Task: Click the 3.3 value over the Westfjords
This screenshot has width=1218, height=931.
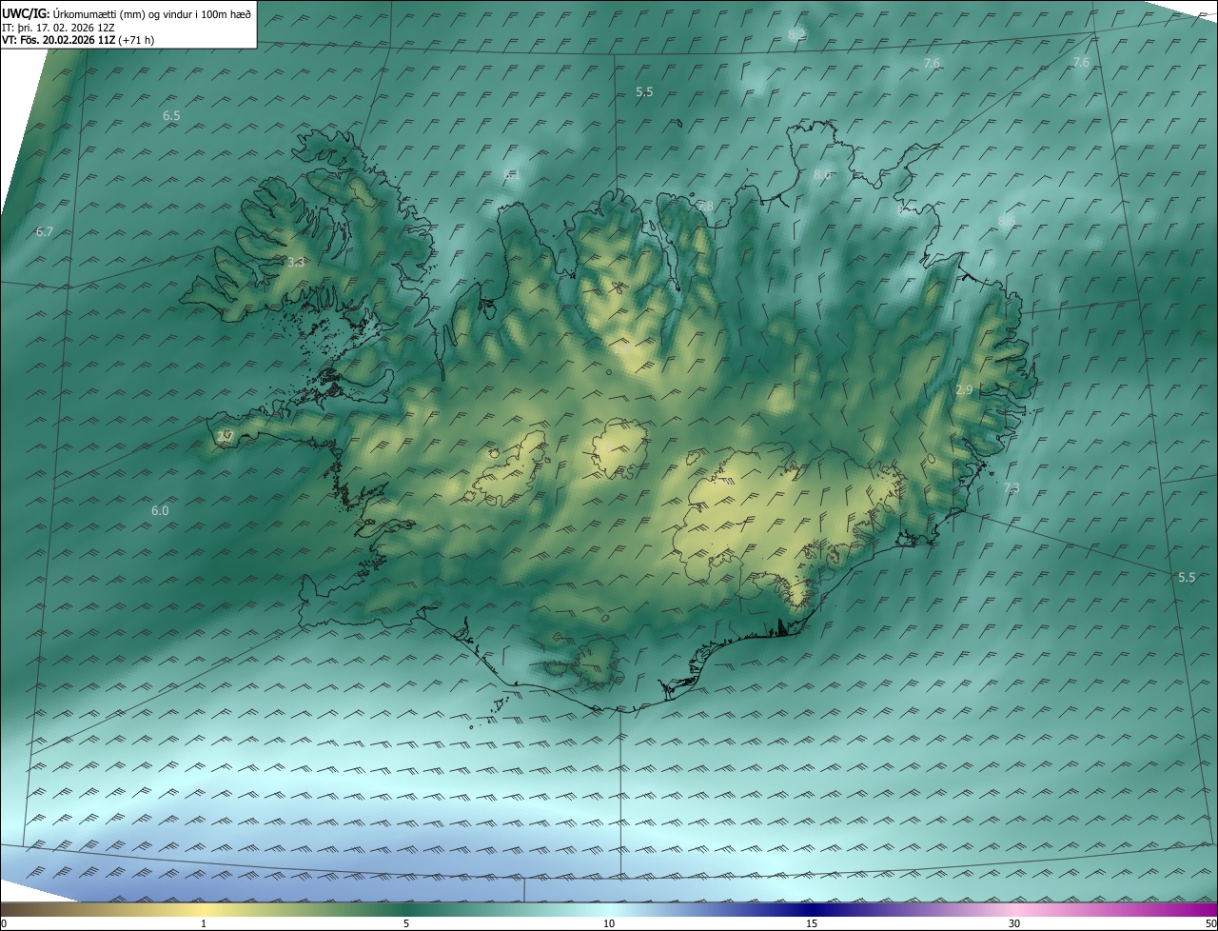Action: 296,263
